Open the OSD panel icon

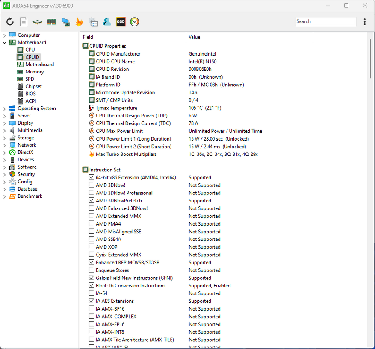click(x=121, y=22)
